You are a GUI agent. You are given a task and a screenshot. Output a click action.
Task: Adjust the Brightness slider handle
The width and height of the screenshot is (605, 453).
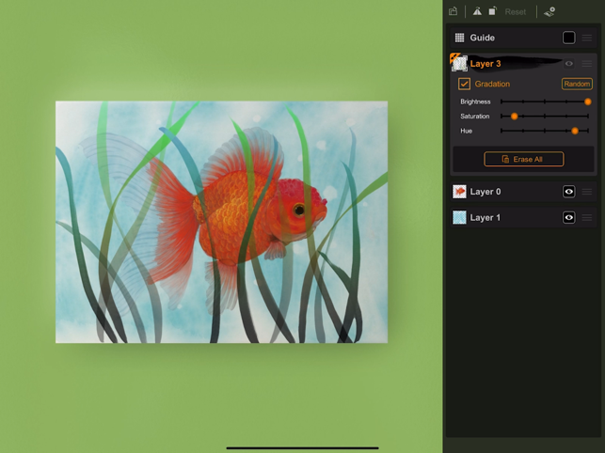[588, 102]
